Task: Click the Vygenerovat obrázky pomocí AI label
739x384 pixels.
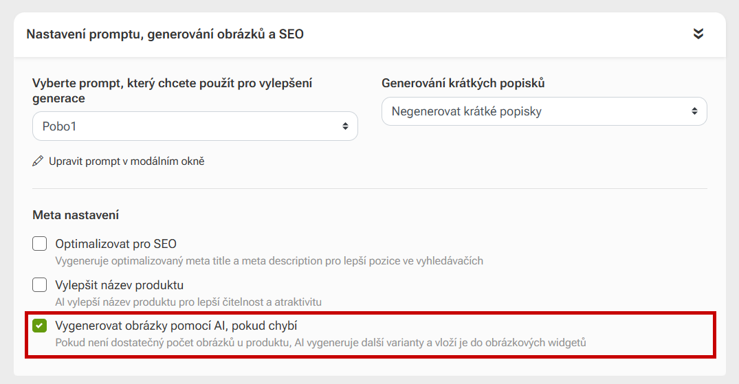Action: click(175, 326)
